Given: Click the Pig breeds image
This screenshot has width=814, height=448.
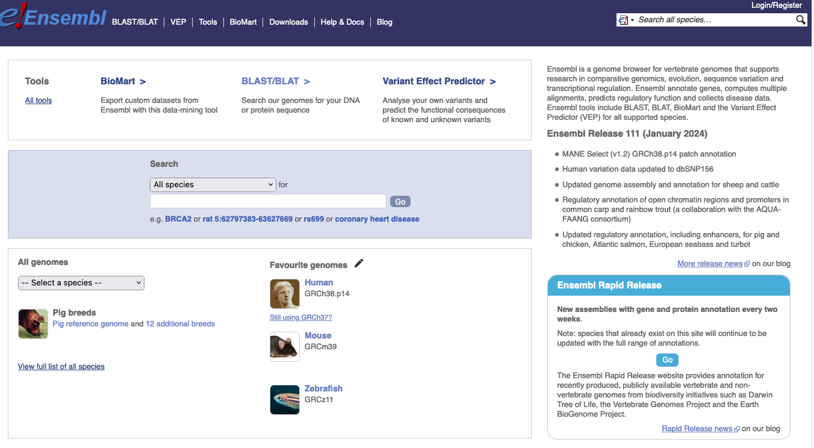Looking at the screenshot, I should tap(33, 324).
